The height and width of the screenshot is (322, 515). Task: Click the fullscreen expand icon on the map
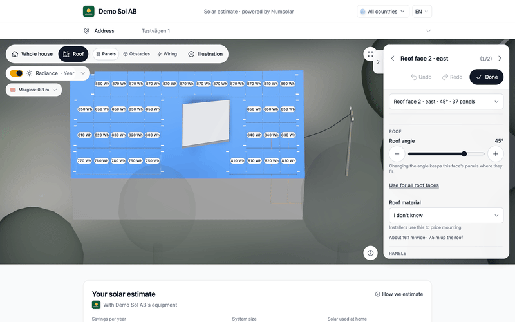coord(370,54)
